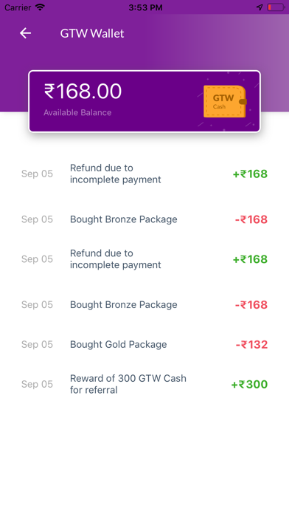Tap the location arrow status icon
Viewport: 289px width, 514px height.
(x=260, y=7)
